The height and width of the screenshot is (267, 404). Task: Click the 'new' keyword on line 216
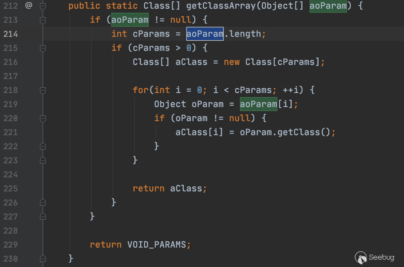(232, 62)
